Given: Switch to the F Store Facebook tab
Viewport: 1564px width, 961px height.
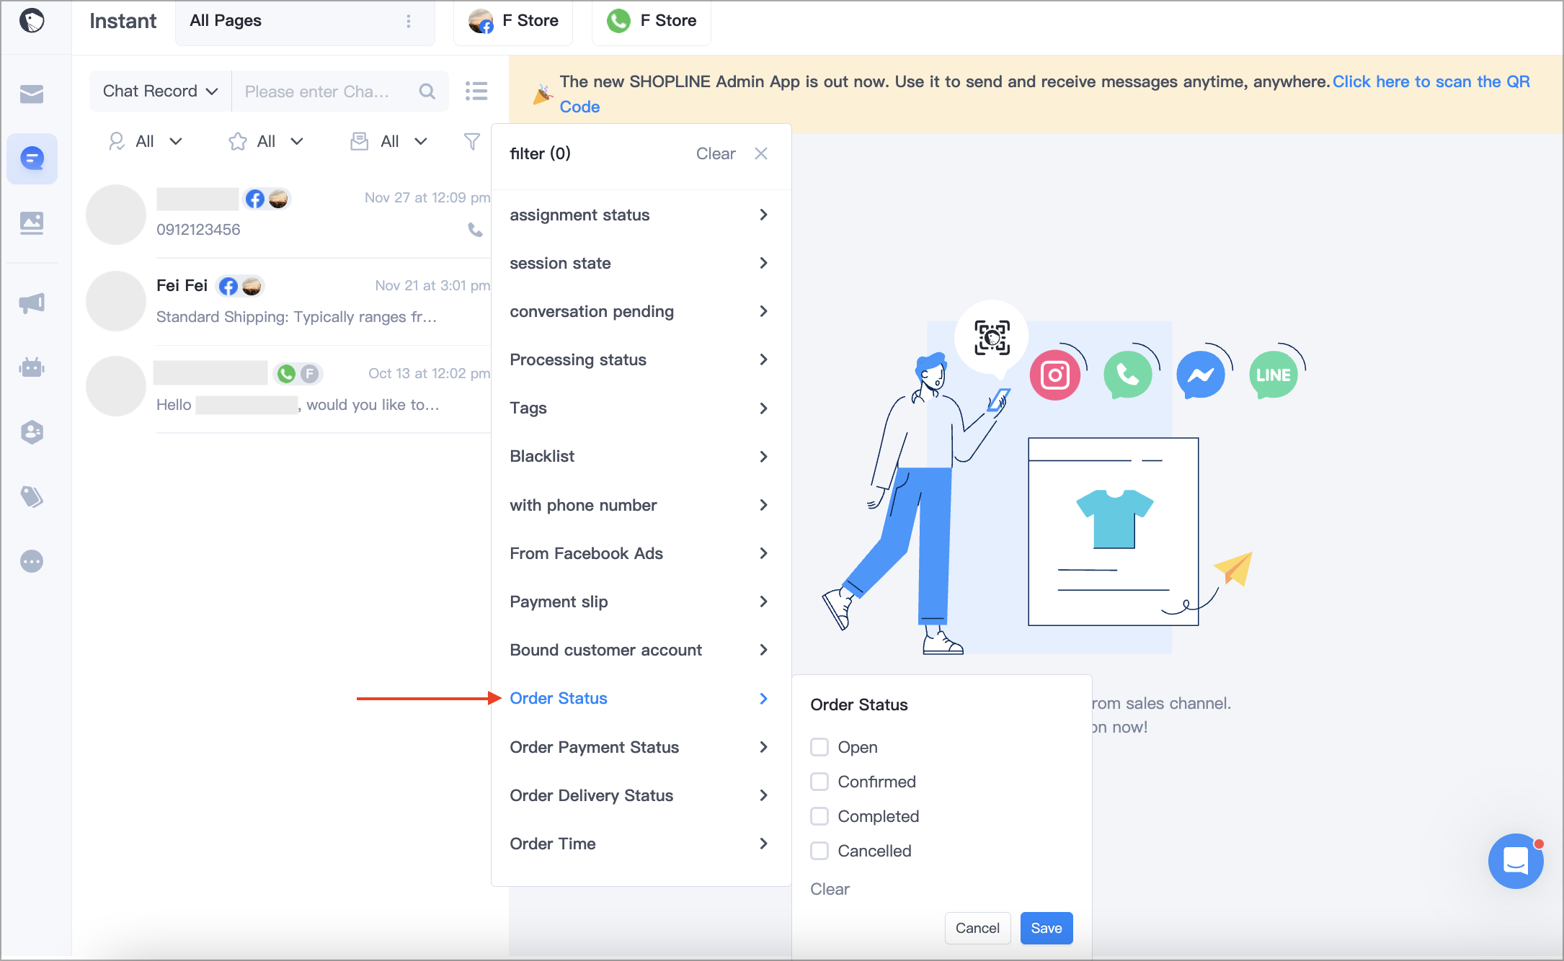Looking at the screenshot, I should click(513, 21).
